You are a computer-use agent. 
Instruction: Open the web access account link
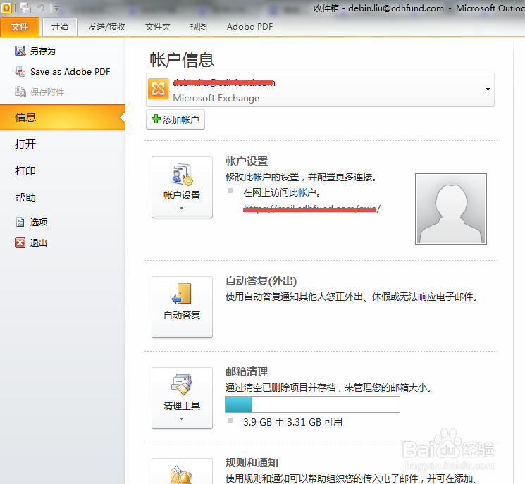pyautogui.click(x=311, y=209)
